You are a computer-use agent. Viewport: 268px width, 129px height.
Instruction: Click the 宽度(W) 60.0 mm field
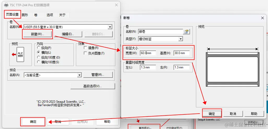click(x=148, y=53)
